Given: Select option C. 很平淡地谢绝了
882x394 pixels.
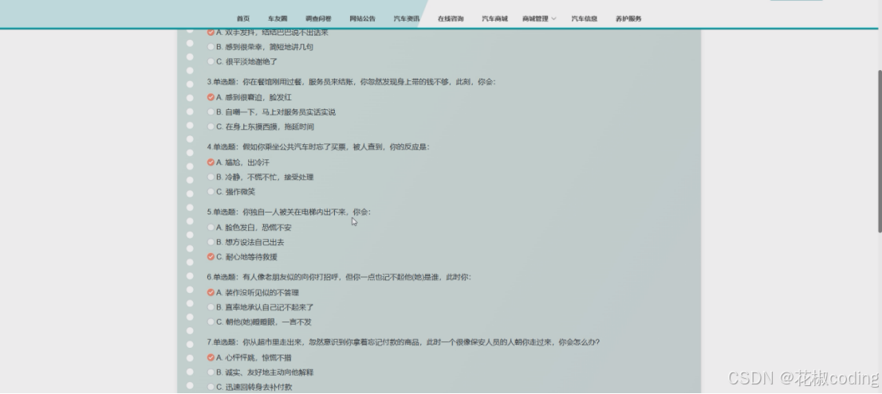Looking at the screenshot, I should click(211, 62).
